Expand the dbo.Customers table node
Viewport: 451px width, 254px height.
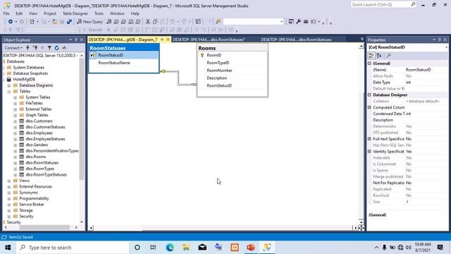pyautogui.click(x=16, y=121)
